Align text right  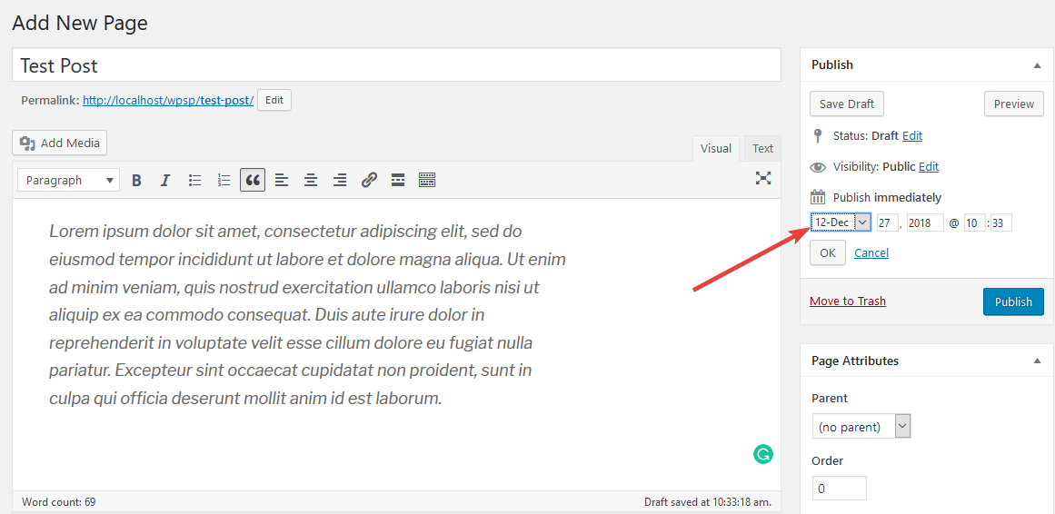(341, 181)
